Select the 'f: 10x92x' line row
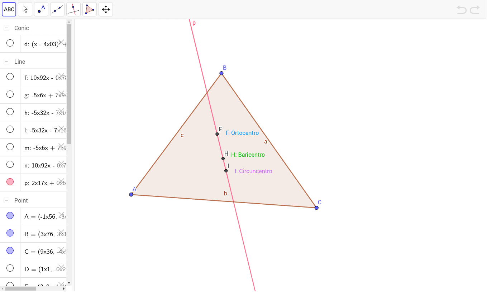This screenshot has height=292, width=487. click(x=33, y=77)
